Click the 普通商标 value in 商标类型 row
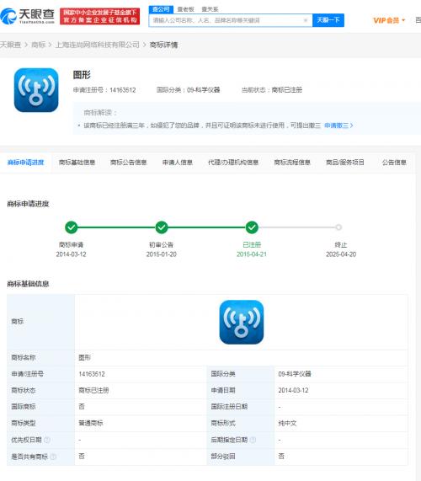 tap(91, 424)
